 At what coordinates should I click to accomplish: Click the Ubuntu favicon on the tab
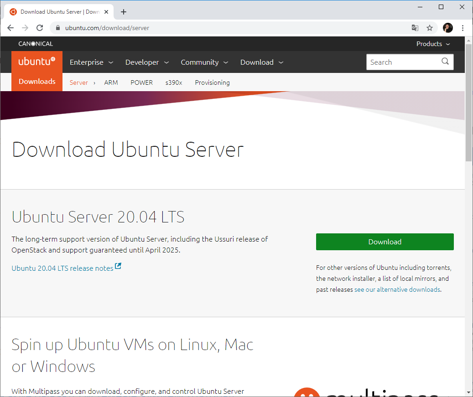tap(13, 12)
